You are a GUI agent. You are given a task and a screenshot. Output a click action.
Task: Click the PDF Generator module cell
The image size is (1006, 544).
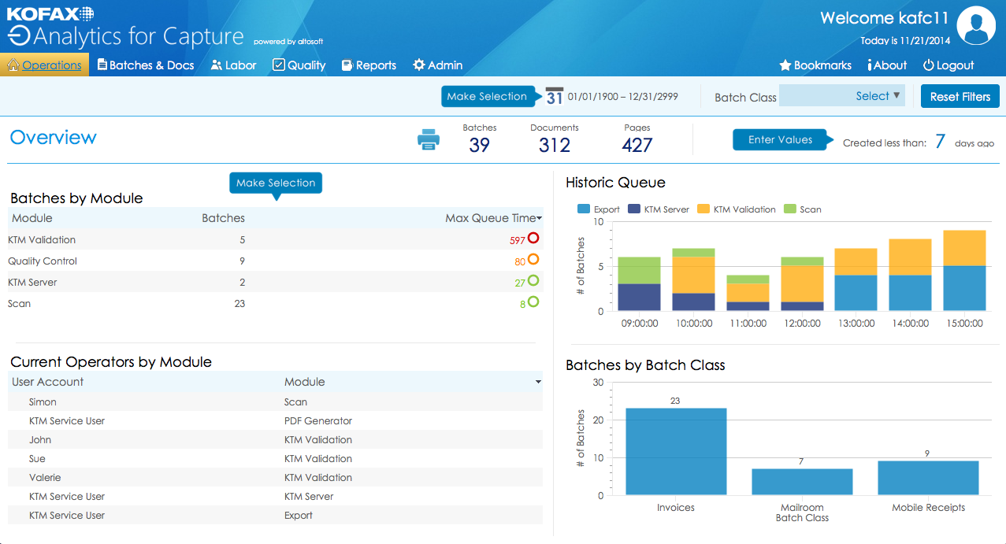[318, 420]
